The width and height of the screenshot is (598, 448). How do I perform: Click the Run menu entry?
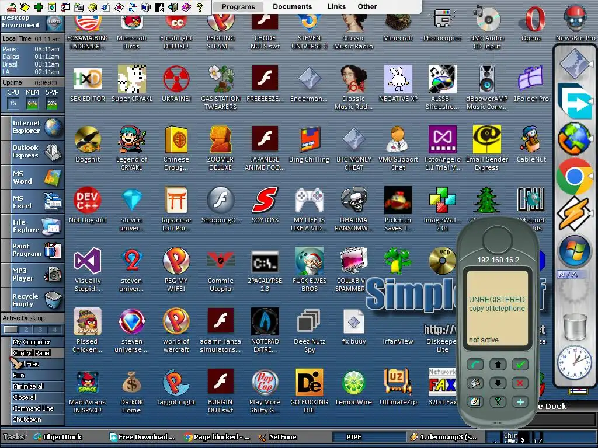[x=37, y=375]
